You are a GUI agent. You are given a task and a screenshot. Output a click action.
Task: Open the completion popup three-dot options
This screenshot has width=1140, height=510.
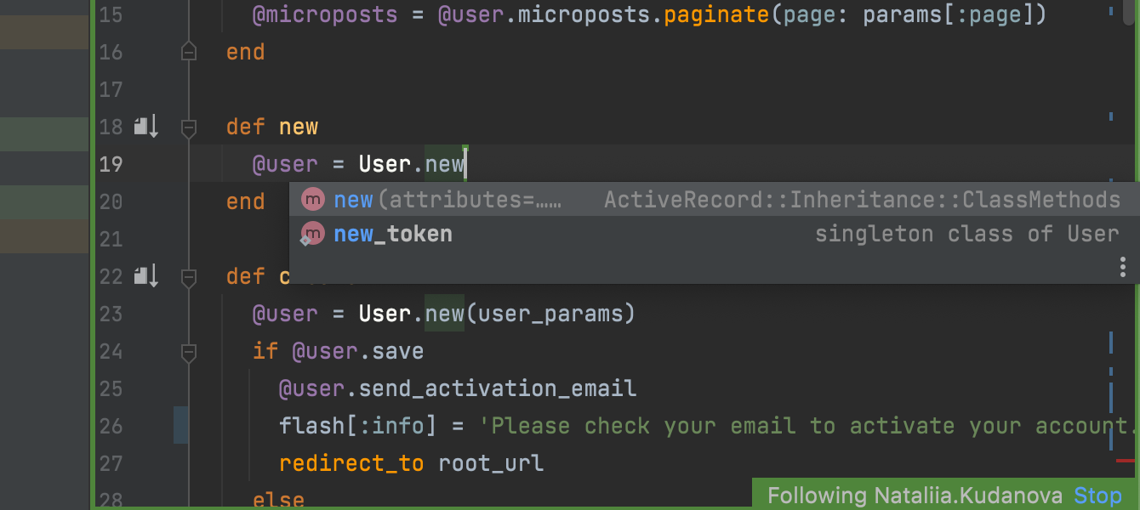coord(1123,268)
